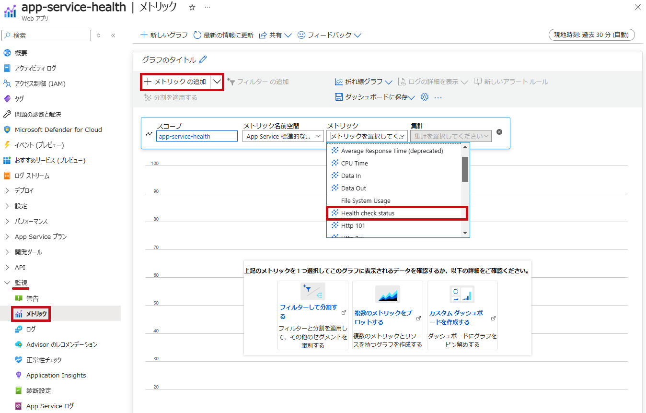The width and height of the screenshot is (646, 413).
Task: Open 正常性チェック heart icon item
Action: [19, 360]
